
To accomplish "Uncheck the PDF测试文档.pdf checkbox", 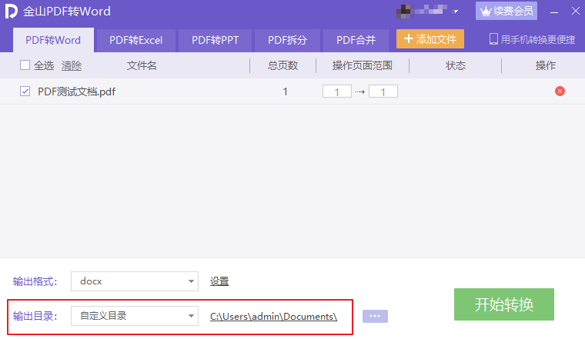I will click(25, 91).
